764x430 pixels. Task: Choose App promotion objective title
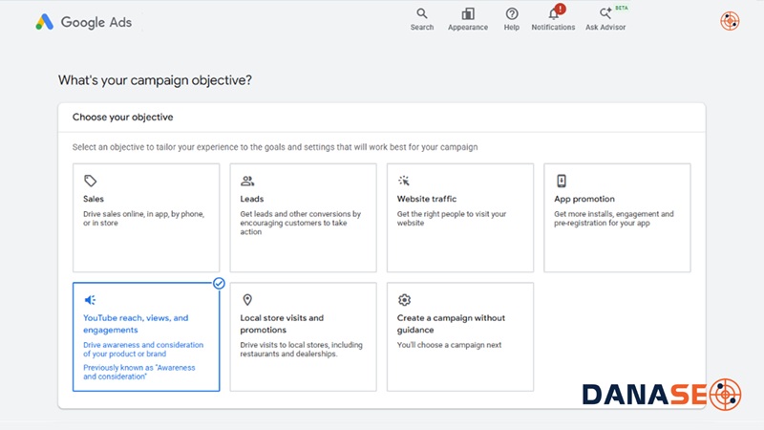click(x=584, y=199)
